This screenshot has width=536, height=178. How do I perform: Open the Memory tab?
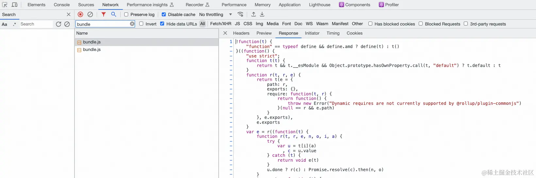point(263,5)
